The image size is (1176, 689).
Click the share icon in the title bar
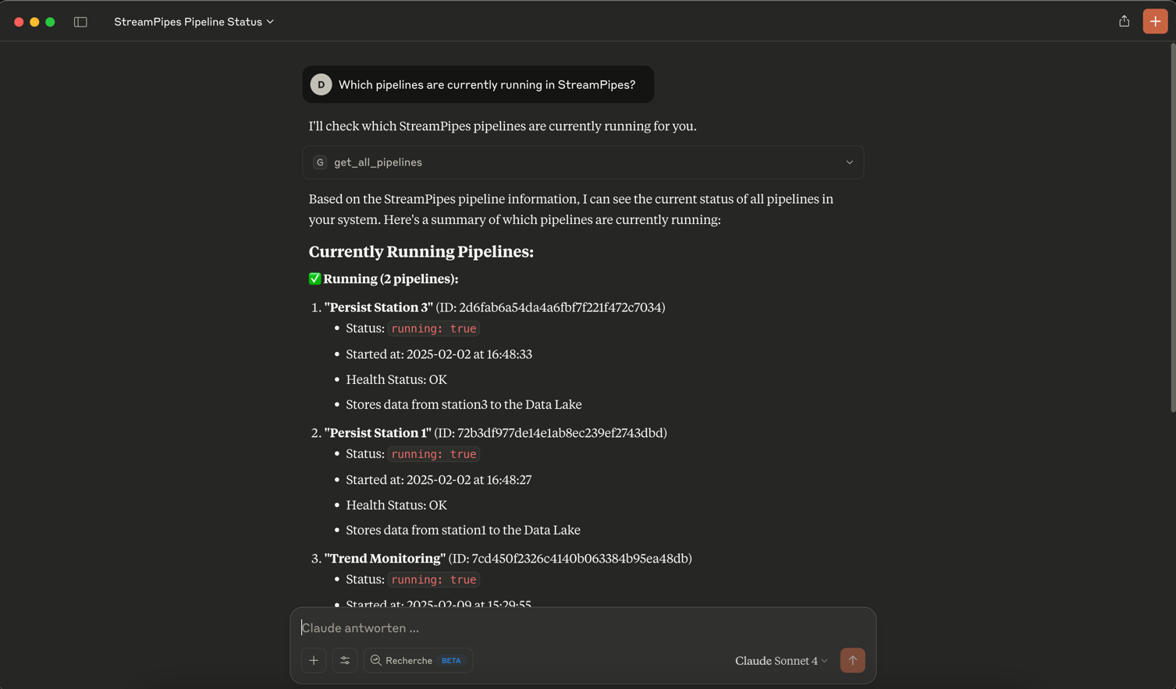(1124, 21)
